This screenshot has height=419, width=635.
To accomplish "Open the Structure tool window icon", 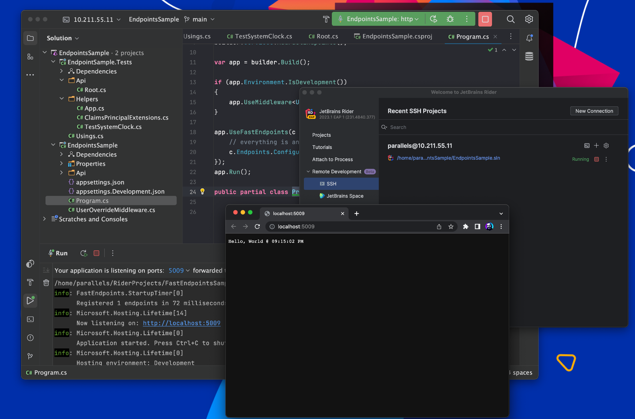I will coord(30,57).
